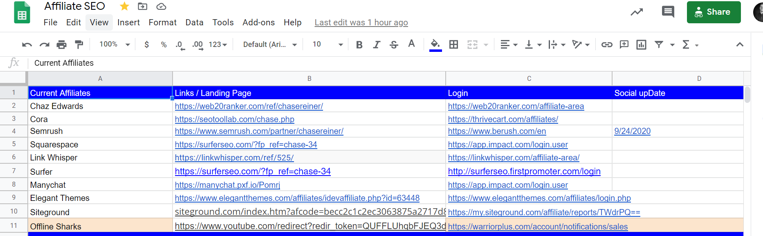Open the comment history icon

pyautogui.click(x=668, y=12)
